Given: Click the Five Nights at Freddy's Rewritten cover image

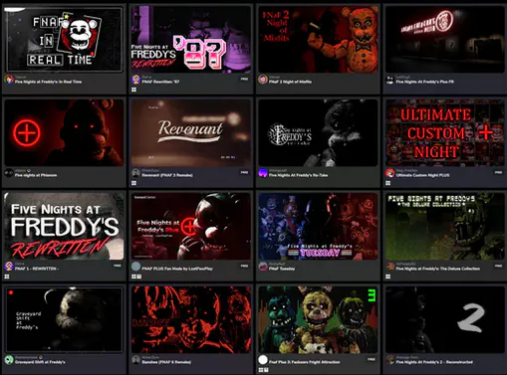Looking at the screenshot, I should click(x=64, y=226).
